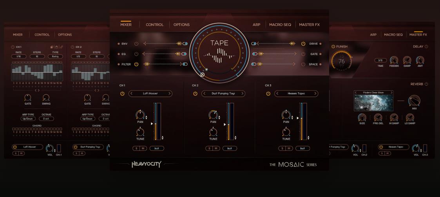Viewport: 440px width, 197px height.
Task: Click the CH 1 GATE knob in Arp window
Action: tap(28, 98)
